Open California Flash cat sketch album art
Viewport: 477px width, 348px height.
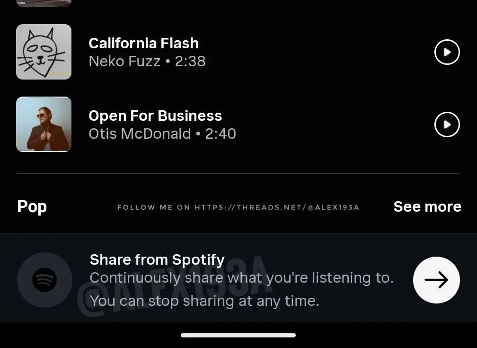(44, 52)
